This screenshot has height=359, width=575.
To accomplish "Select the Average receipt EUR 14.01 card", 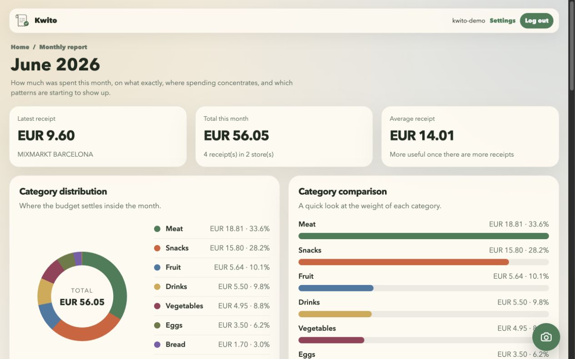I will [470, 137].
